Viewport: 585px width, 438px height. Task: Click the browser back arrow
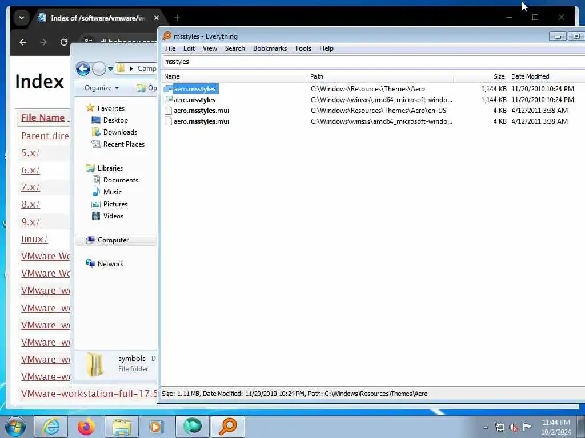click(23, 42)
